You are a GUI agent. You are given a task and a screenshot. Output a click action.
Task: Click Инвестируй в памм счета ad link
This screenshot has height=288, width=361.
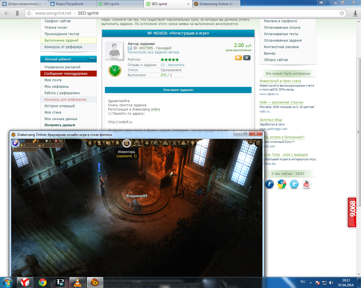(x=280, y=81)
